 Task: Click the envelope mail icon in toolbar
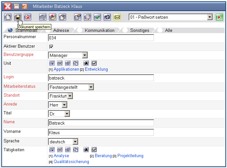pyautogui.click(x=117, y=17)
